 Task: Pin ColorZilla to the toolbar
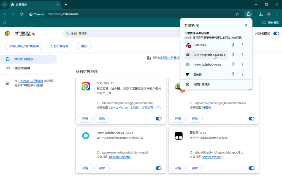[232, 45]
